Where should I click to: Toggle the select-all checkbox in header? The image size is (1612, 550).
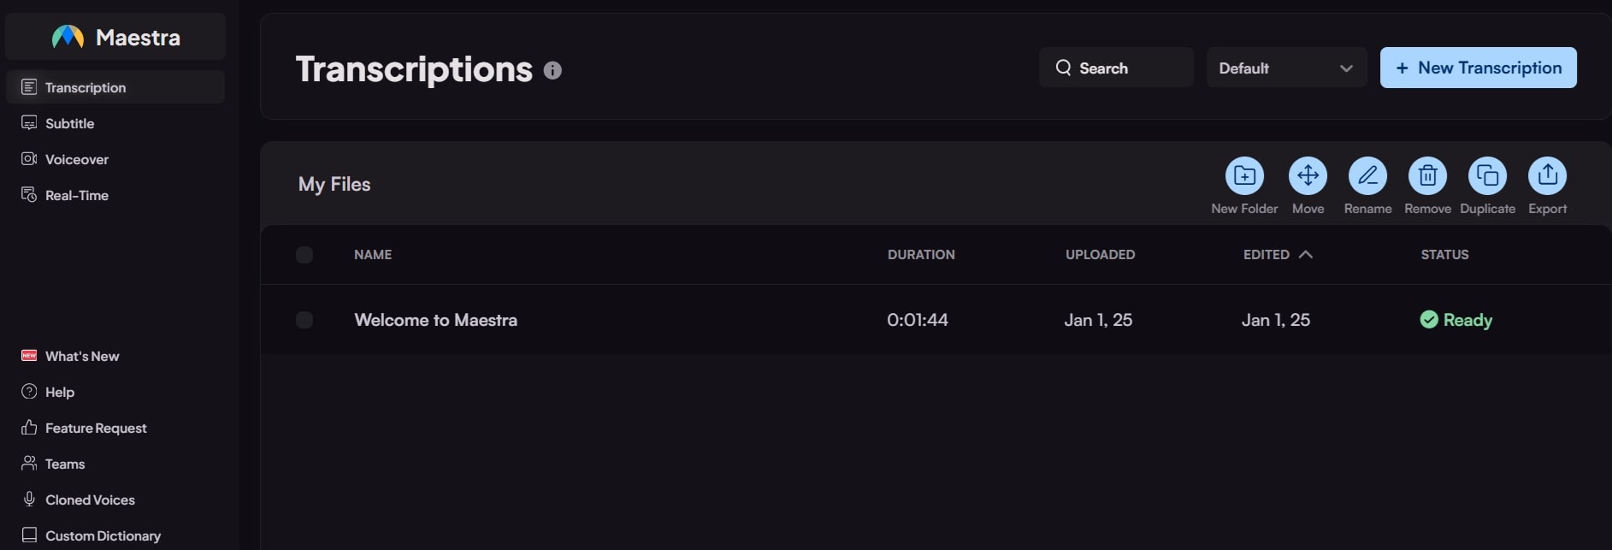point(304,255)
